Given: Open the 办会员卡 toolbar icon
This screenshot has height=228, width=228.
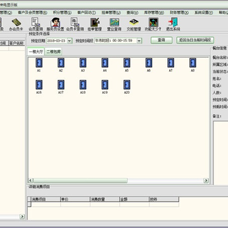Looking at the screenshot, I should (16, 24).
